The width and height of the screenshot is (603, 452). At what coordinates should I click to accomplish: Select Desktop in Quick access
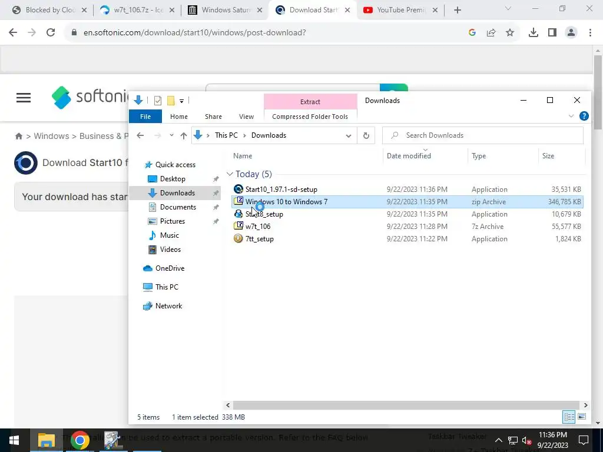click(x=173, y=179)
